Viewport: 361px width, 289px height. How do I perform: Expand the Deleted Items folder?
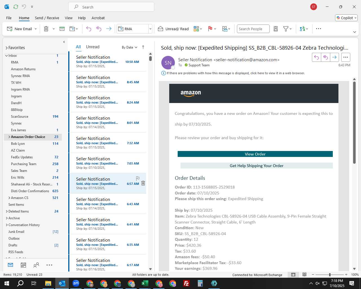[x=7, y=211]
